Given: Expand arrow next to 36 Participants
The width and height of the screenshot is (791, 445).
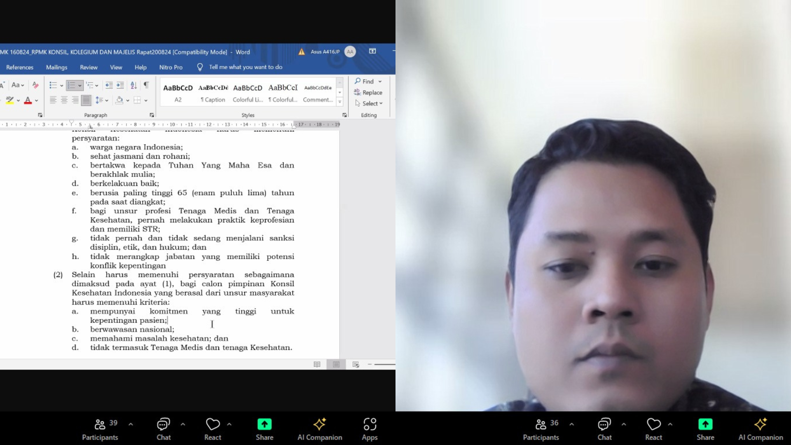Looking at the screenshot, I should (572, 424).
